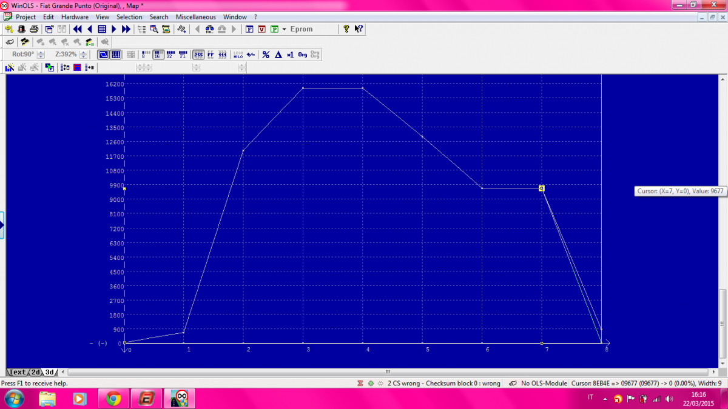Toggle 8-bit data width mode

click(x=146, y=55)
